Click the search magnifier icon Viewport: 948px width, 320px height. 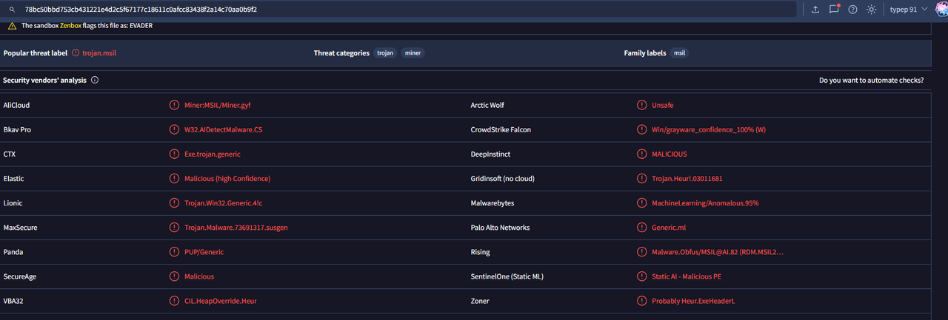(13, 10)
